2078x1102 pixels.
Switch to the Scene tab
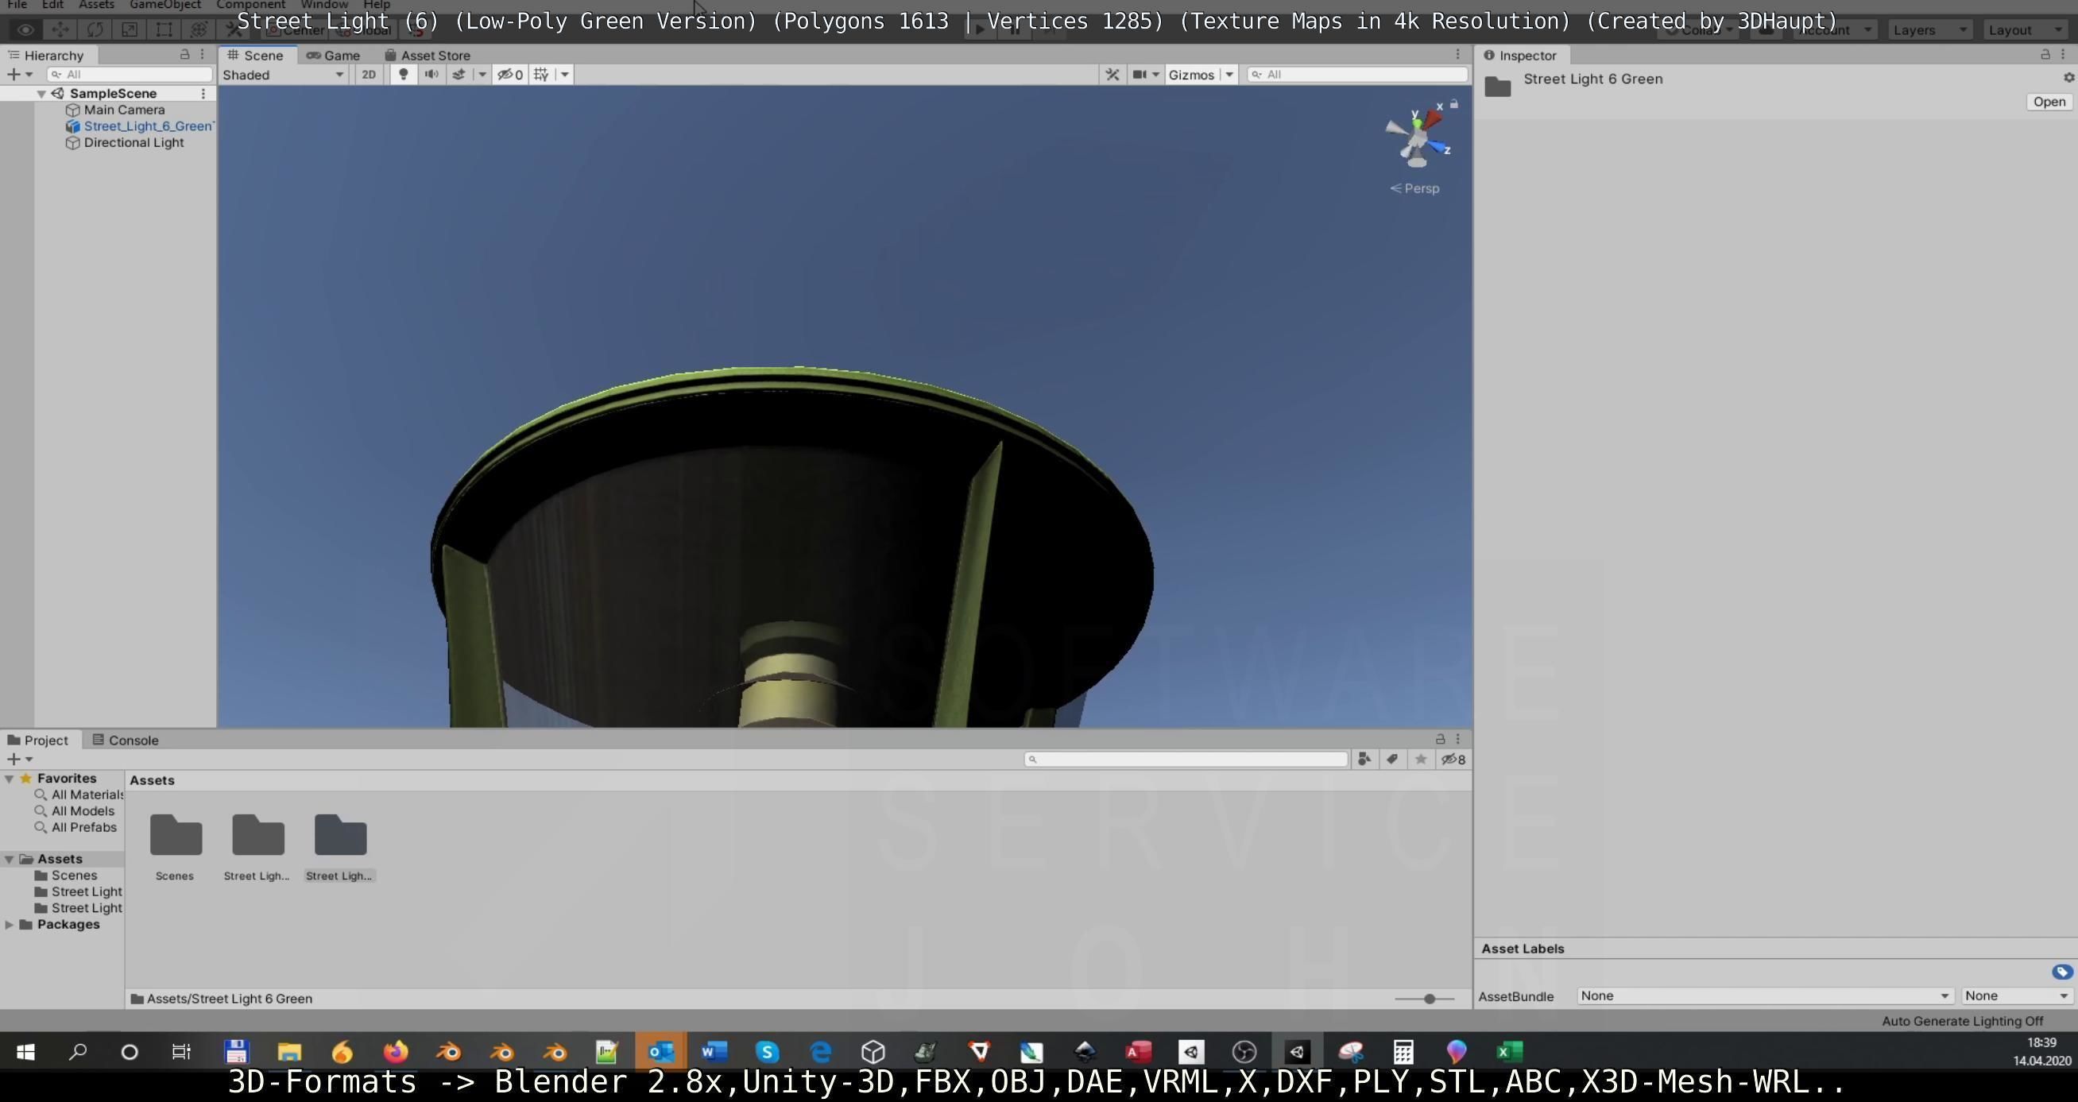[x=257, y=55]
